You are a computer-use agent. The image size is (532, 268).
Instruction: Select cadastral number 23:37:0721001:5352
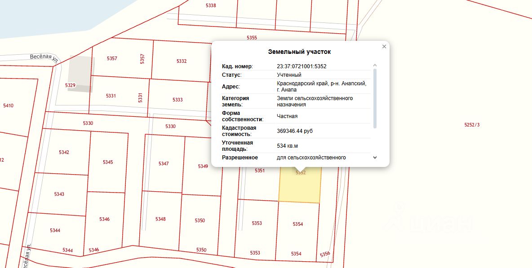coord(301,66)
